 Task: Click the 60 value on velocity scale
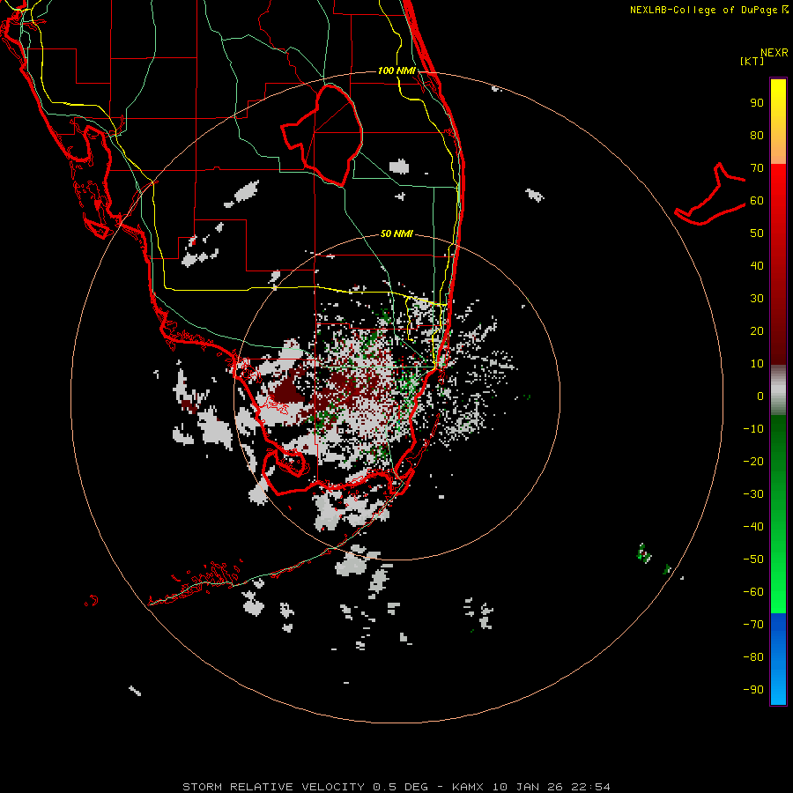tap(757, 200)
